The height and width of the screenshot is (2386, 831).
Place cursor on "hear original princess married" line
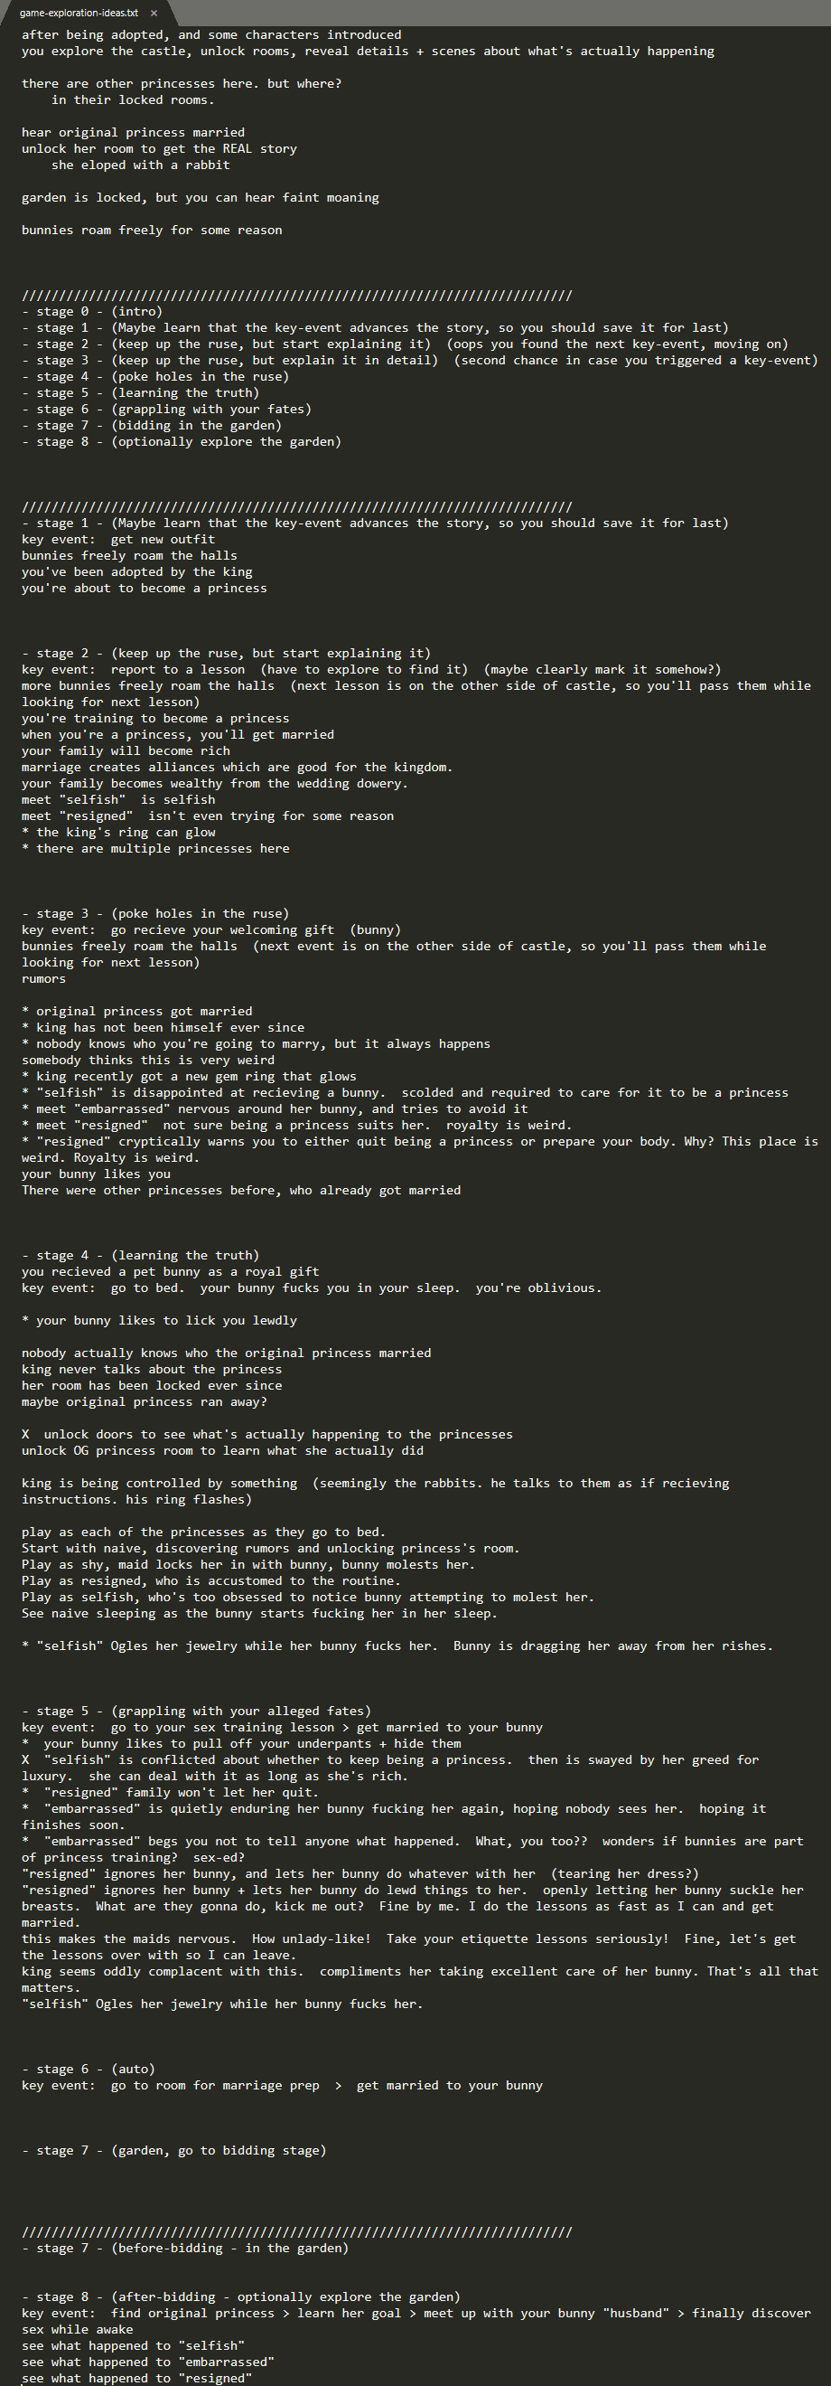click(x=134, y=132)
